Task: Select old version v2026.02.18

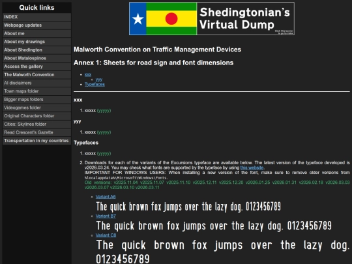Action: pyautogui.click(x=311, y=183)
